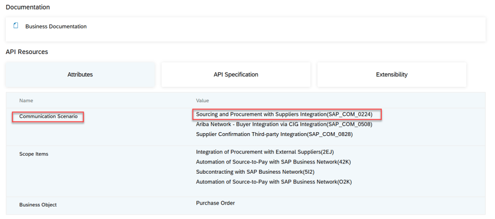Open the API Specification tab
The width and height of the screenshot is (495, 219).
pos(236,75)
